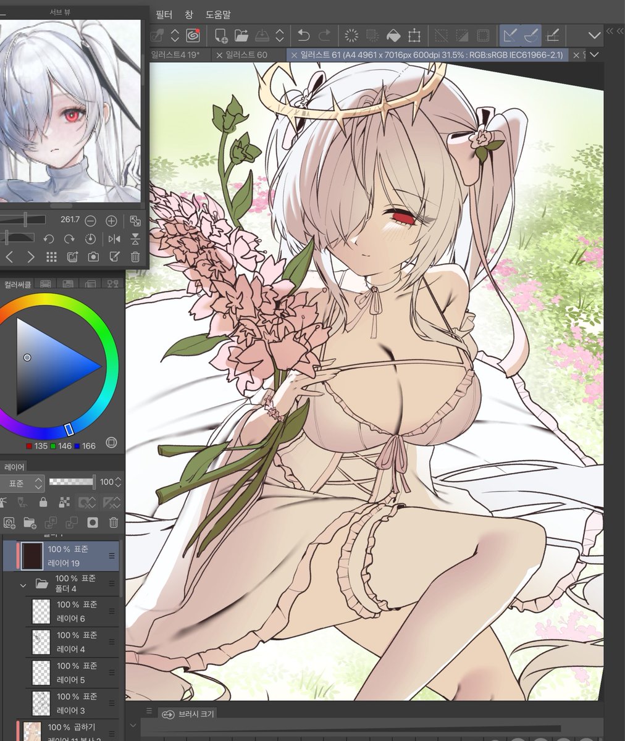Expand the command bar overflow chevron
The height and width of the screenshot is (741, 625).
[594, 36]
